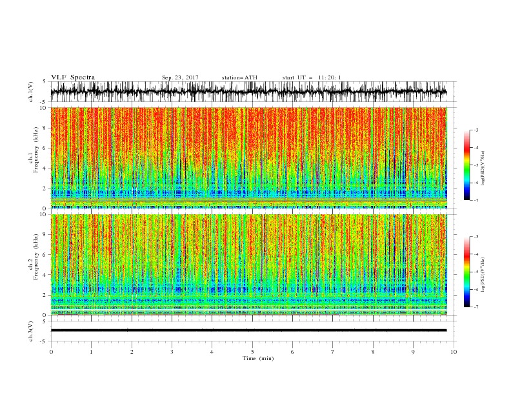Click the ch.2 color bar log(PSD) label
The width and height of the screenshot is (511, 395).
(x=483, y=275)
